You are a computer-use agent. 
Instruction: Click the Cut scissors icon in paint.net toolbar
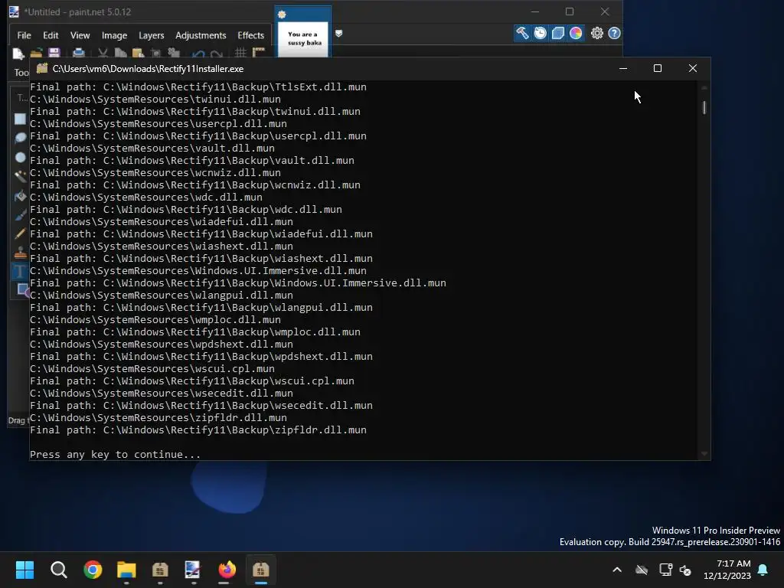click(103, 53)
